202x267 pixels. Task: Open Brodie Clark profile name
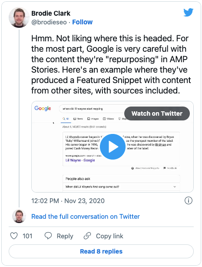(51, 13)
